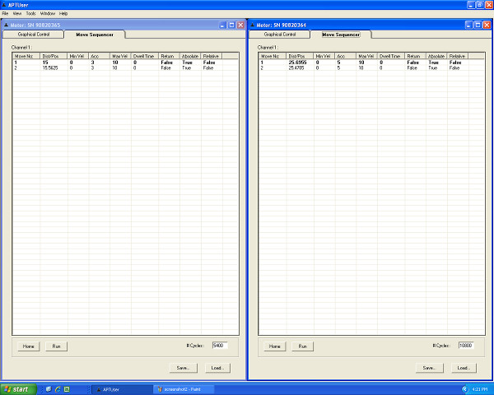The image size is (494, 395).
Task: Click the # Cycles field showing 10800
Action: [x=466, y=346]
